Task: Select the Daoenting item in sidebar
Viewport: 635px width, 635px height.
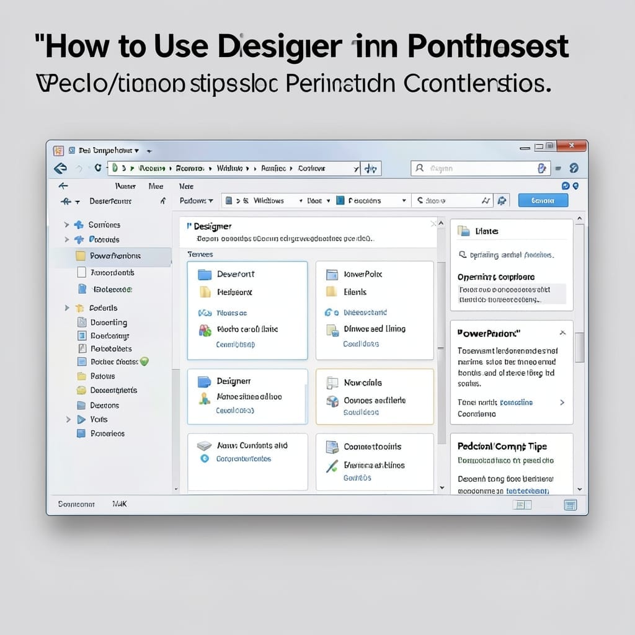Action: pos(109,322)
